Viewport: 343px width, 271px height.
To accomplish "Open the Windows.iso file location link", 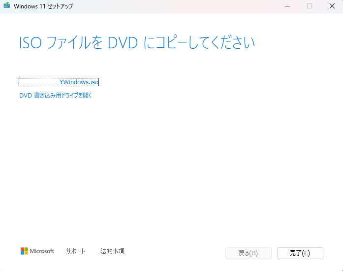I will (79, 82).
